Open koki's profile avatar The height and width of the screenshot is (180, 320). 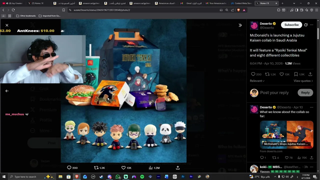point(254,169)
